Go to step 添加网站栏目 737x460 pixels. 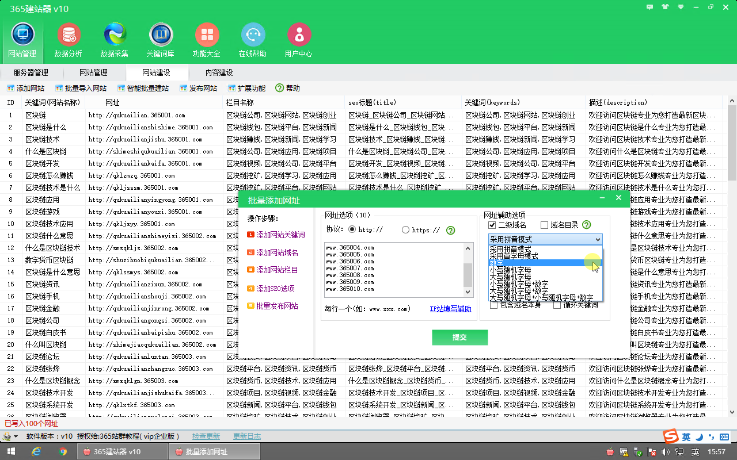[273, 270]
